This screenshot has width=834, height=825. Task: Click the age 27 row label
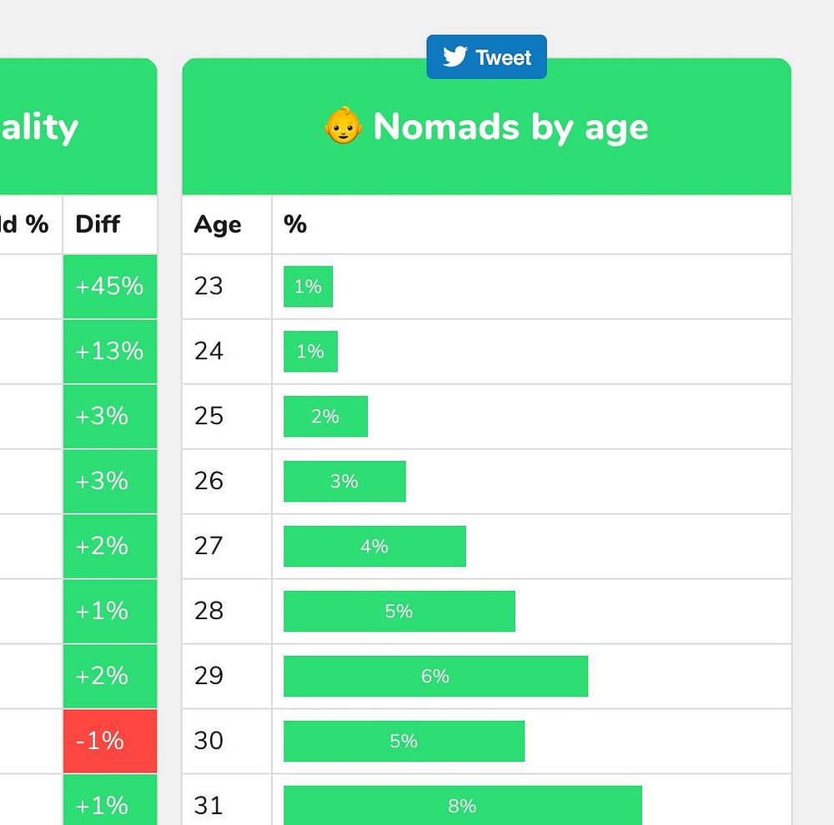pos(208,547)
